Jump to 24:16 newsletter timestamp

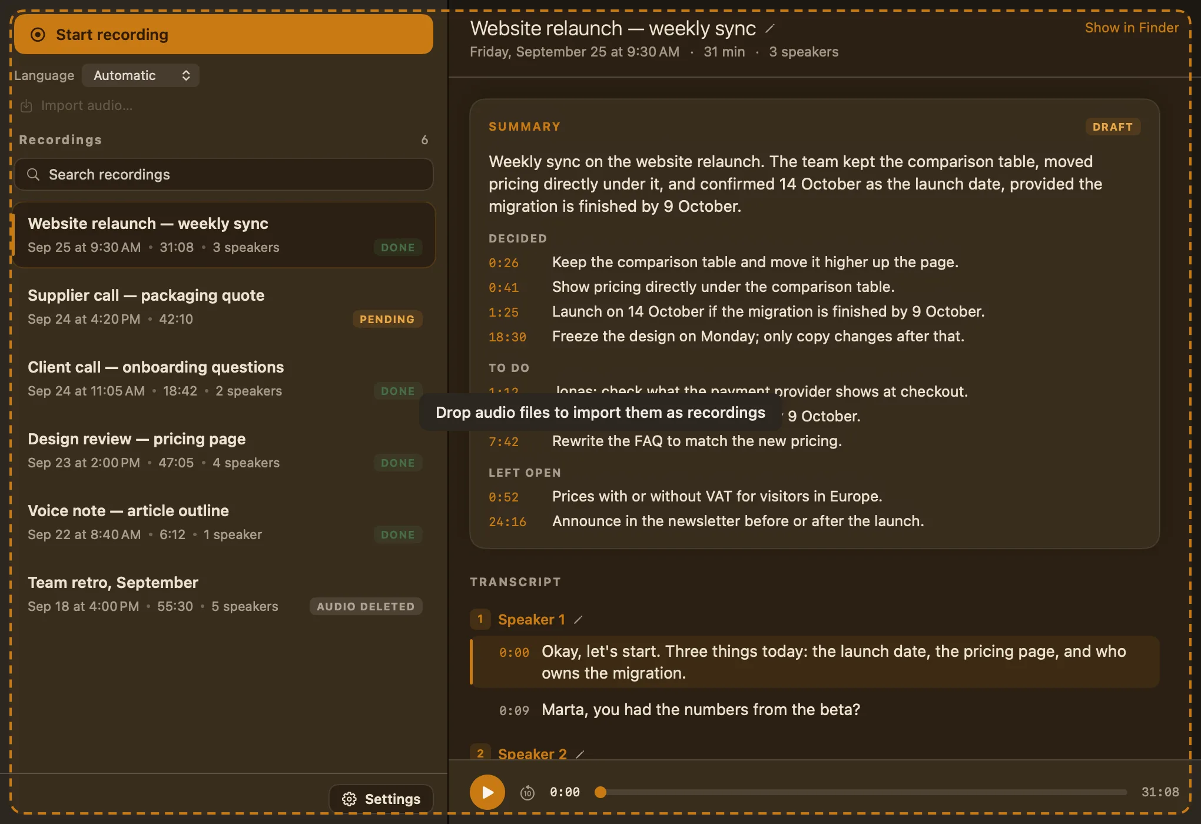(x=507, y=521)
